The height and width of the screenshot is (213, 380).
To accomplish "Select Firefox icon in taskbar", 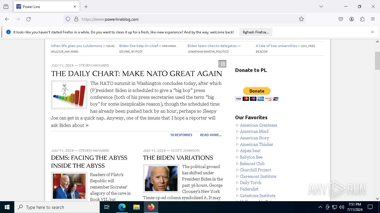I will tap(151, 207).
